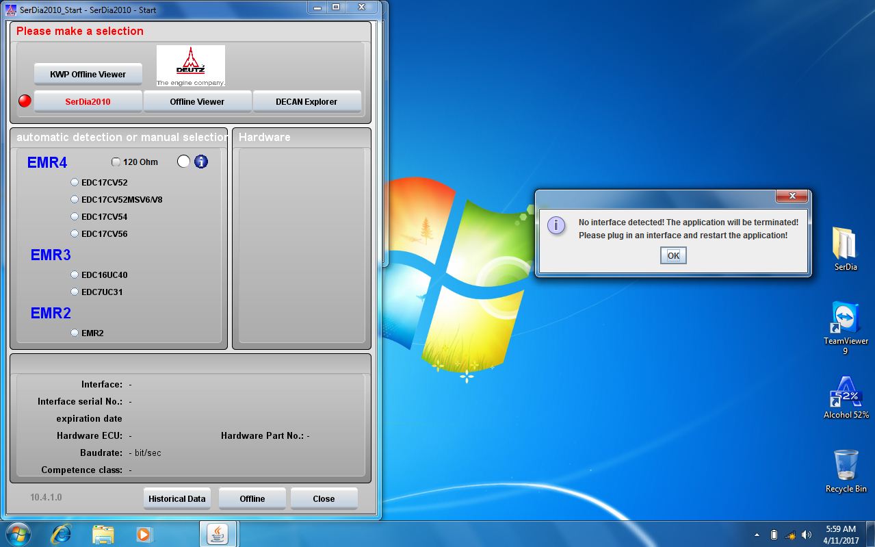Select the EMR2 radio button
875x547 pixels.
point(75,333)
